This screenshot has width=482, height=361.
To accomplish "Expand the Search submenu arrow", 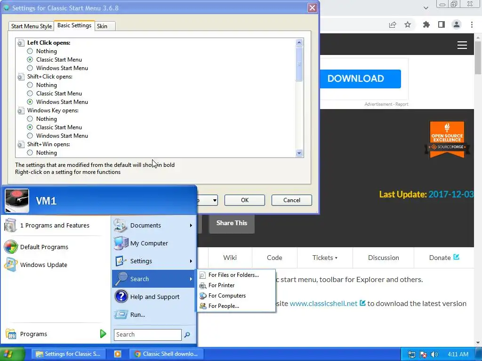I will coord(191,279).
